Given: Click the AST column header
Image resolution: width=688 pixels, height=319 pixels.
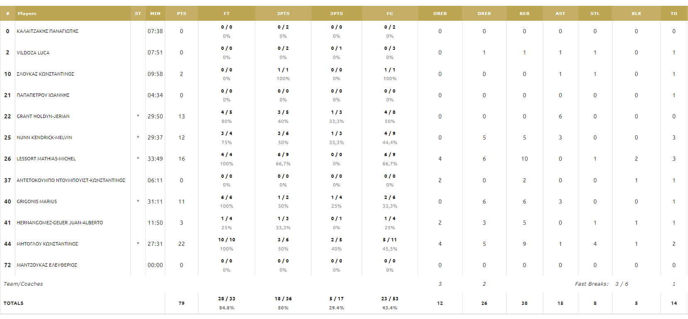Looking at the screenshot, I should pyautogui.click(x=560, y=13).
